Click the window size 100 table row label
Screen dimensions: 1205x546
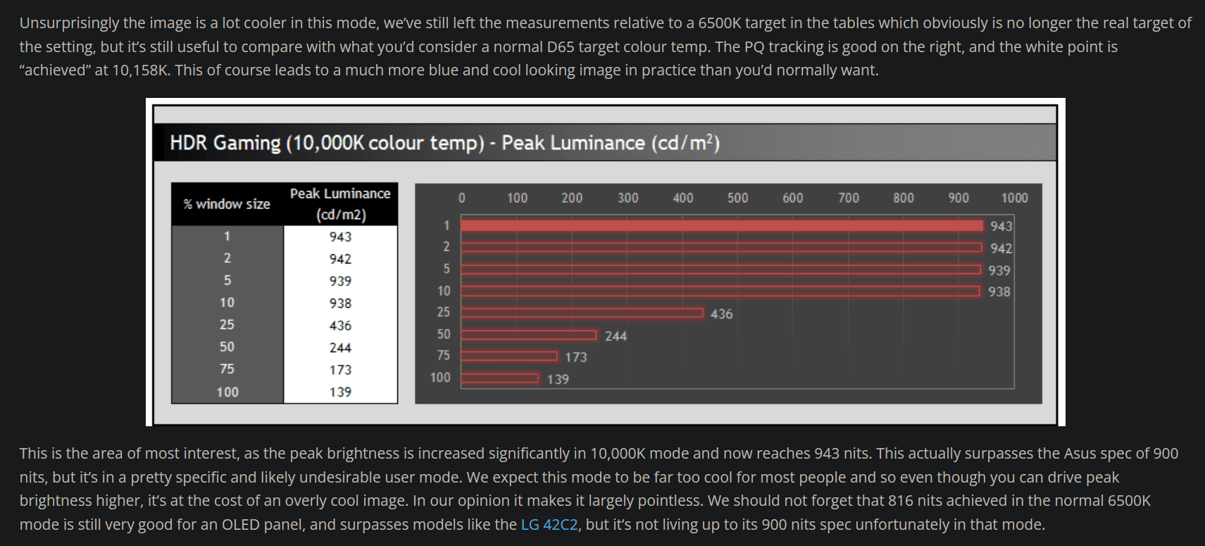[227, 392]
